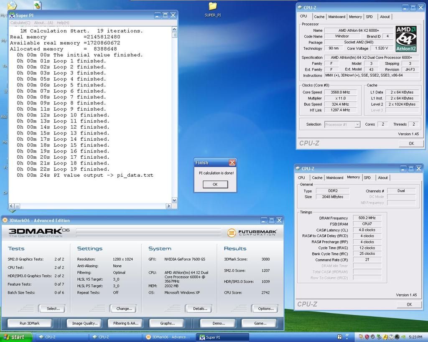Click OK in the upper CPU-Z window
Viewport: 428px width, 342px height.
click(411, 144)
